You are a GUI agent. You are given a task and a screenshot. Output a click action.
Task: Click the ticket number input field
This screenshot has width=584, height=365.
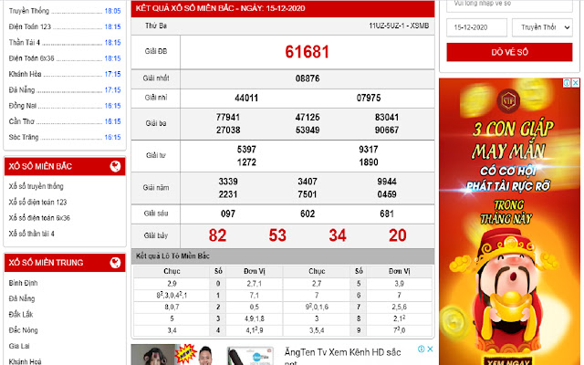[x=508, y=5]
